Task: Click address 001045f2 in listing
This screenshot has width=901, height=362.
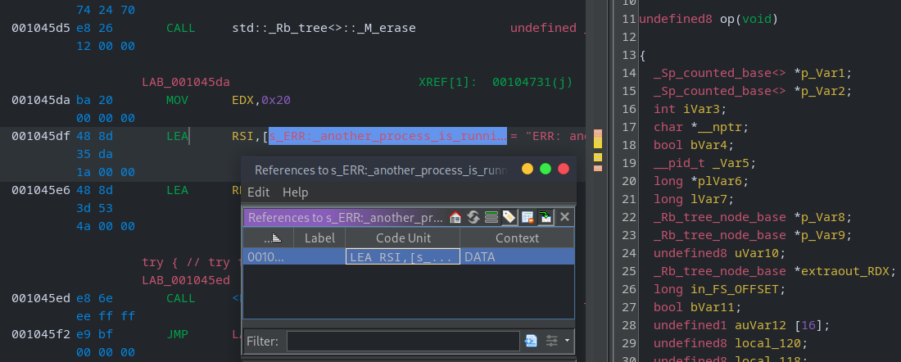Action: click(x=41, y=334)
